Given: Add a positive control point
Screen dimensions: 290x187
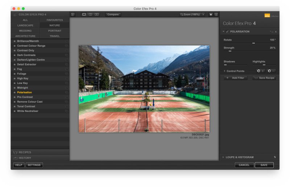Looking at the screenshot, I should [x=260, y=71].
